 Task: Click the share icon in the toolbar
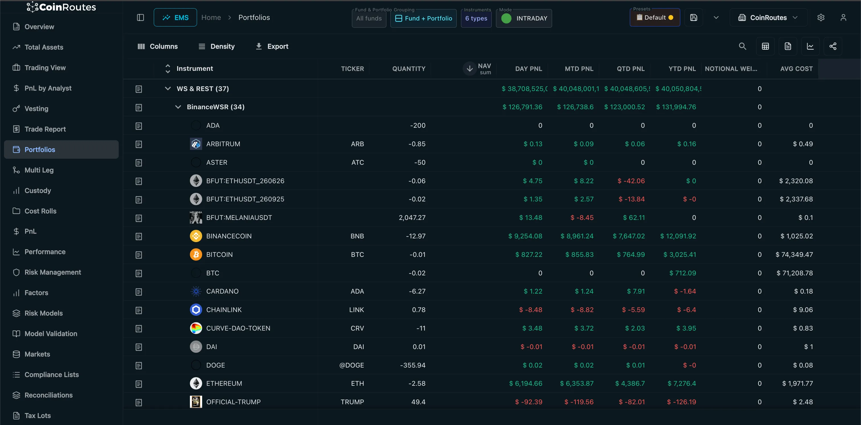click(x=833, y=46)
